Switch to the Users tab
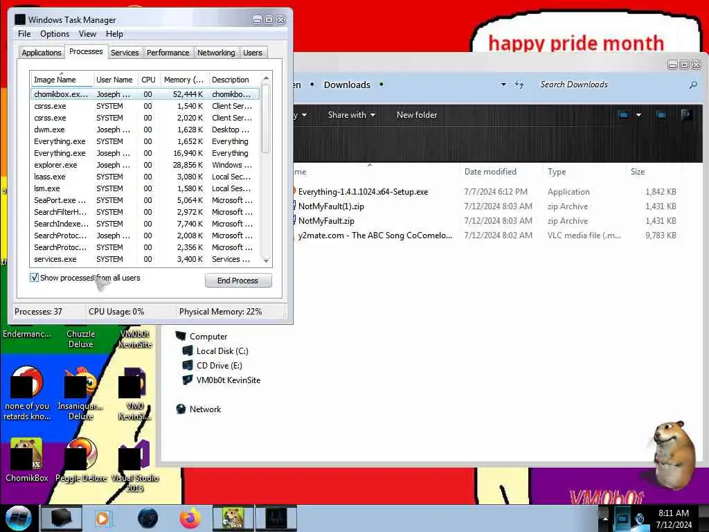Screen dimensions: 709x532 tap(252, 53)
